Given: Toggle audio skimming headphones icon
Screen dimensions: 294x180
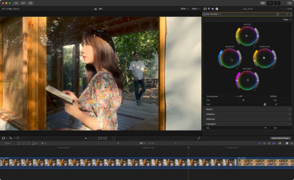Looking at the screenshot, I should pos(269,143).
